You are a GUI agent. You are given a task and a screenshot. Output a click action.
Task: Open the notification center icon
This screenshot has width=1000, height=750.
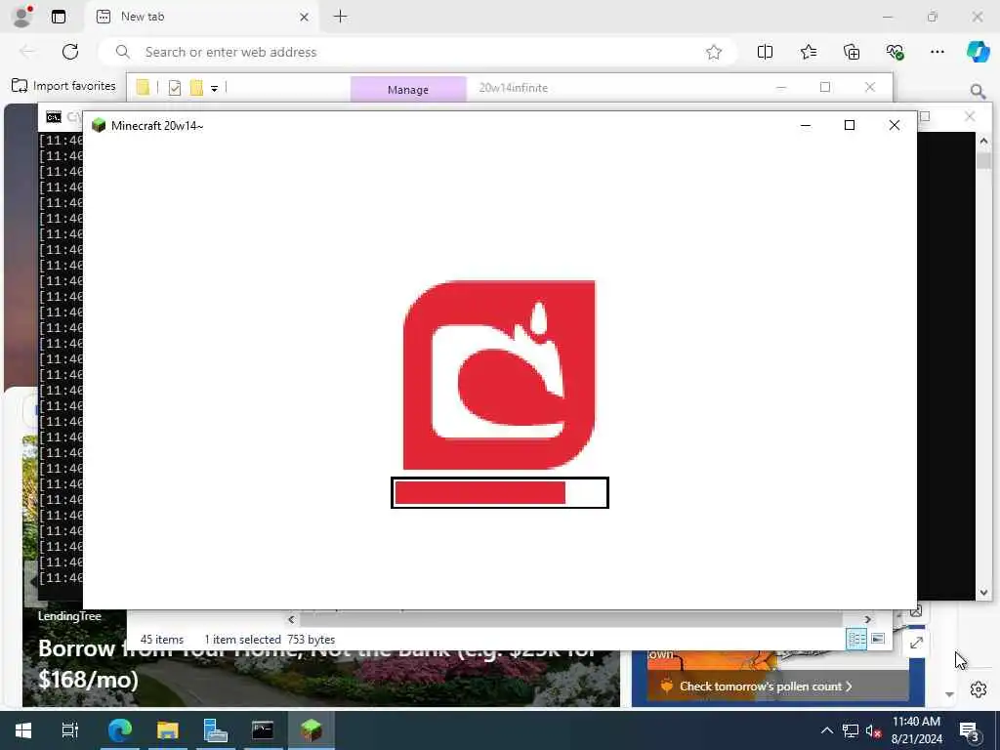pos(969,730)
